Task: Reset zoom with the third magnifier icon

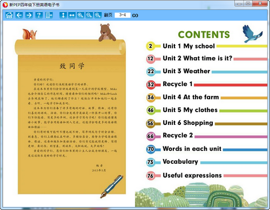Action: pyautogui.click(x=98, y=15)
